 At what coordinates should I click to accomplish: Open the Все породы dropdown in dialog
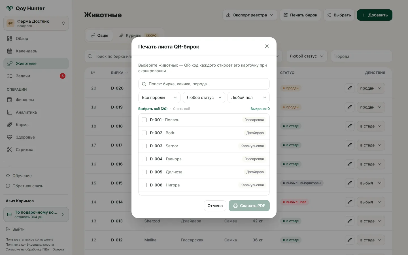point(159,97)
